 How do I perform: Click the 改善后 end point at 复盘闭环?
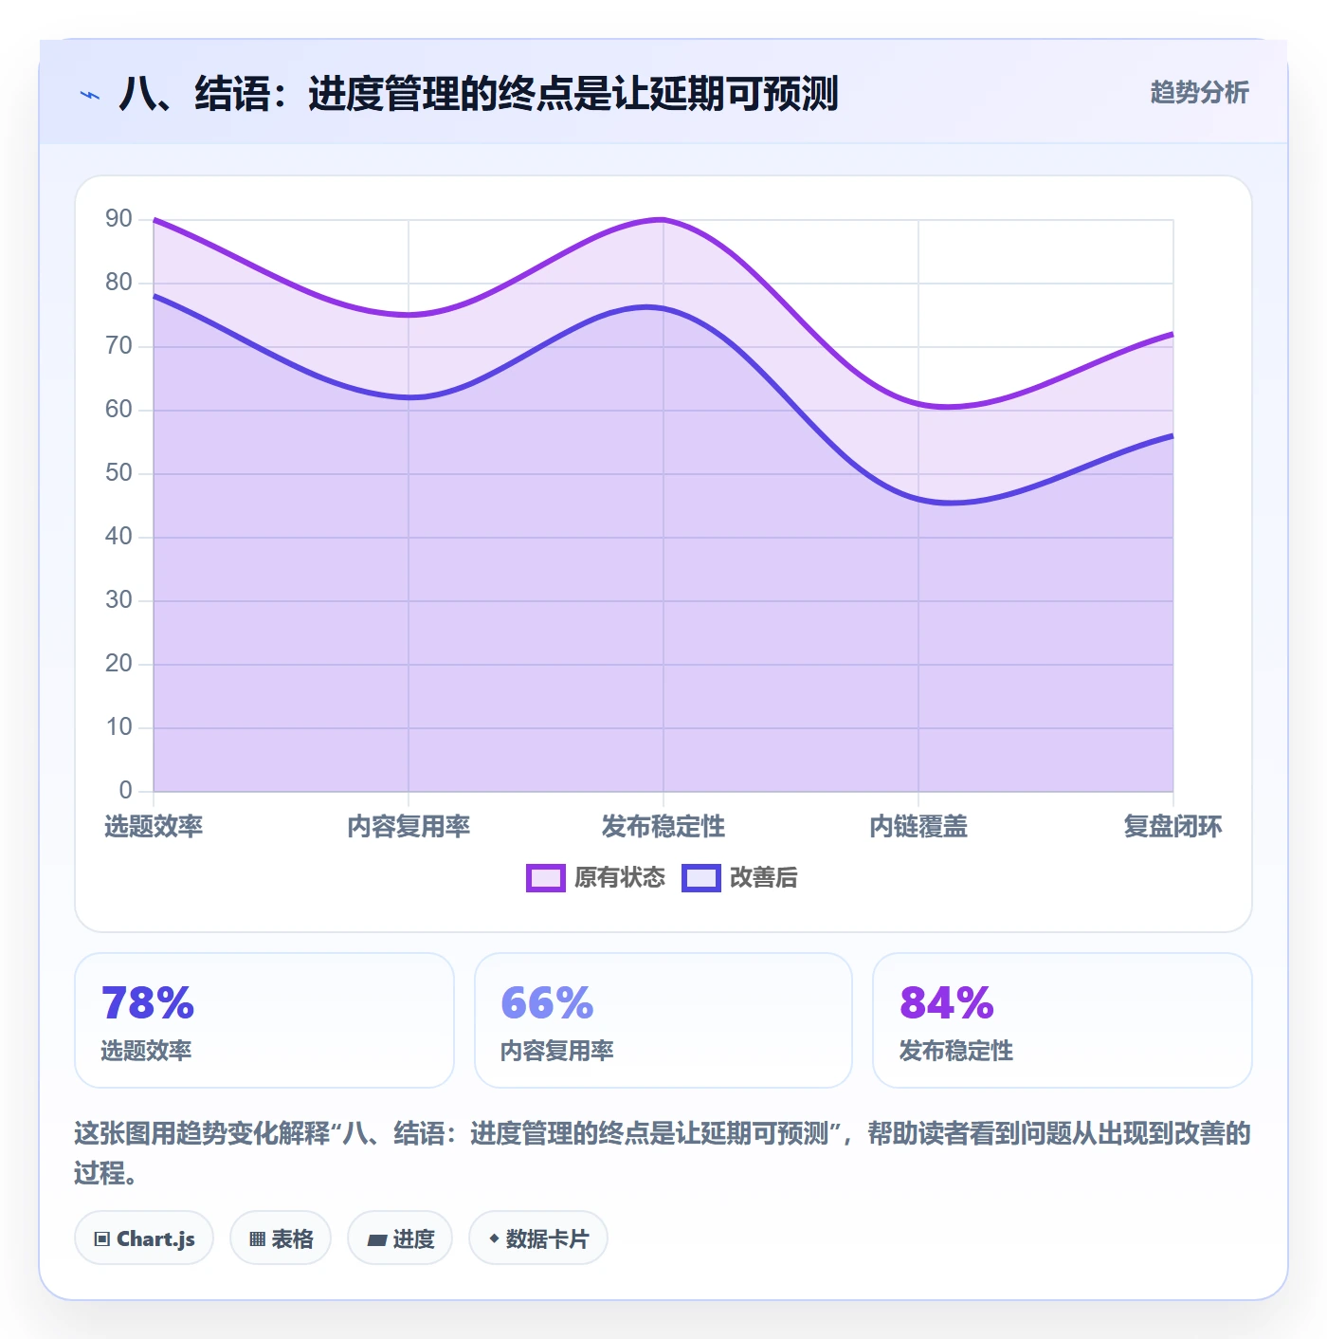pos(1172,435)
